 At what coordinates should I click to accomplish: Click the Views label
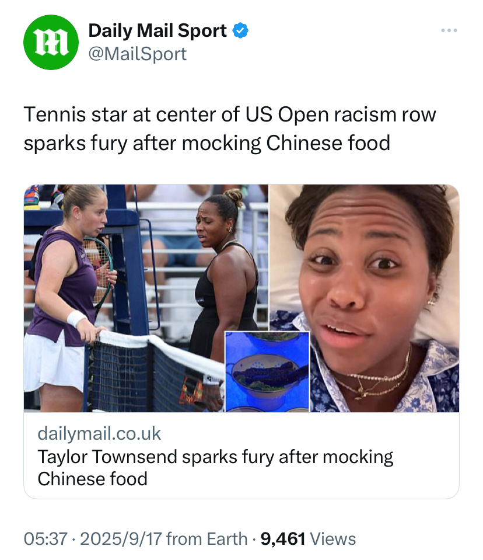tap(333, 538)
